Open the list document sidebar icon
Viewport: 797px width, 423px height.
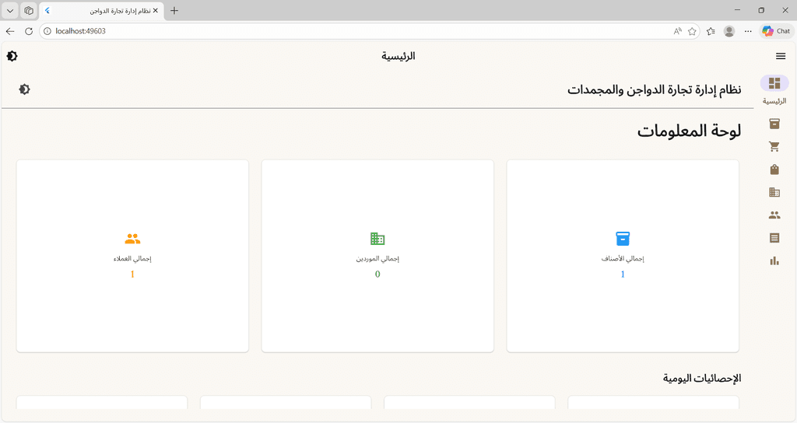[774, 238]
